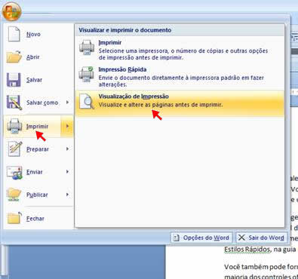Image resolution: width=298 pixels, height=279 pixels.
Task: Click the Publicar network folder icon
Action: [14, 195]
